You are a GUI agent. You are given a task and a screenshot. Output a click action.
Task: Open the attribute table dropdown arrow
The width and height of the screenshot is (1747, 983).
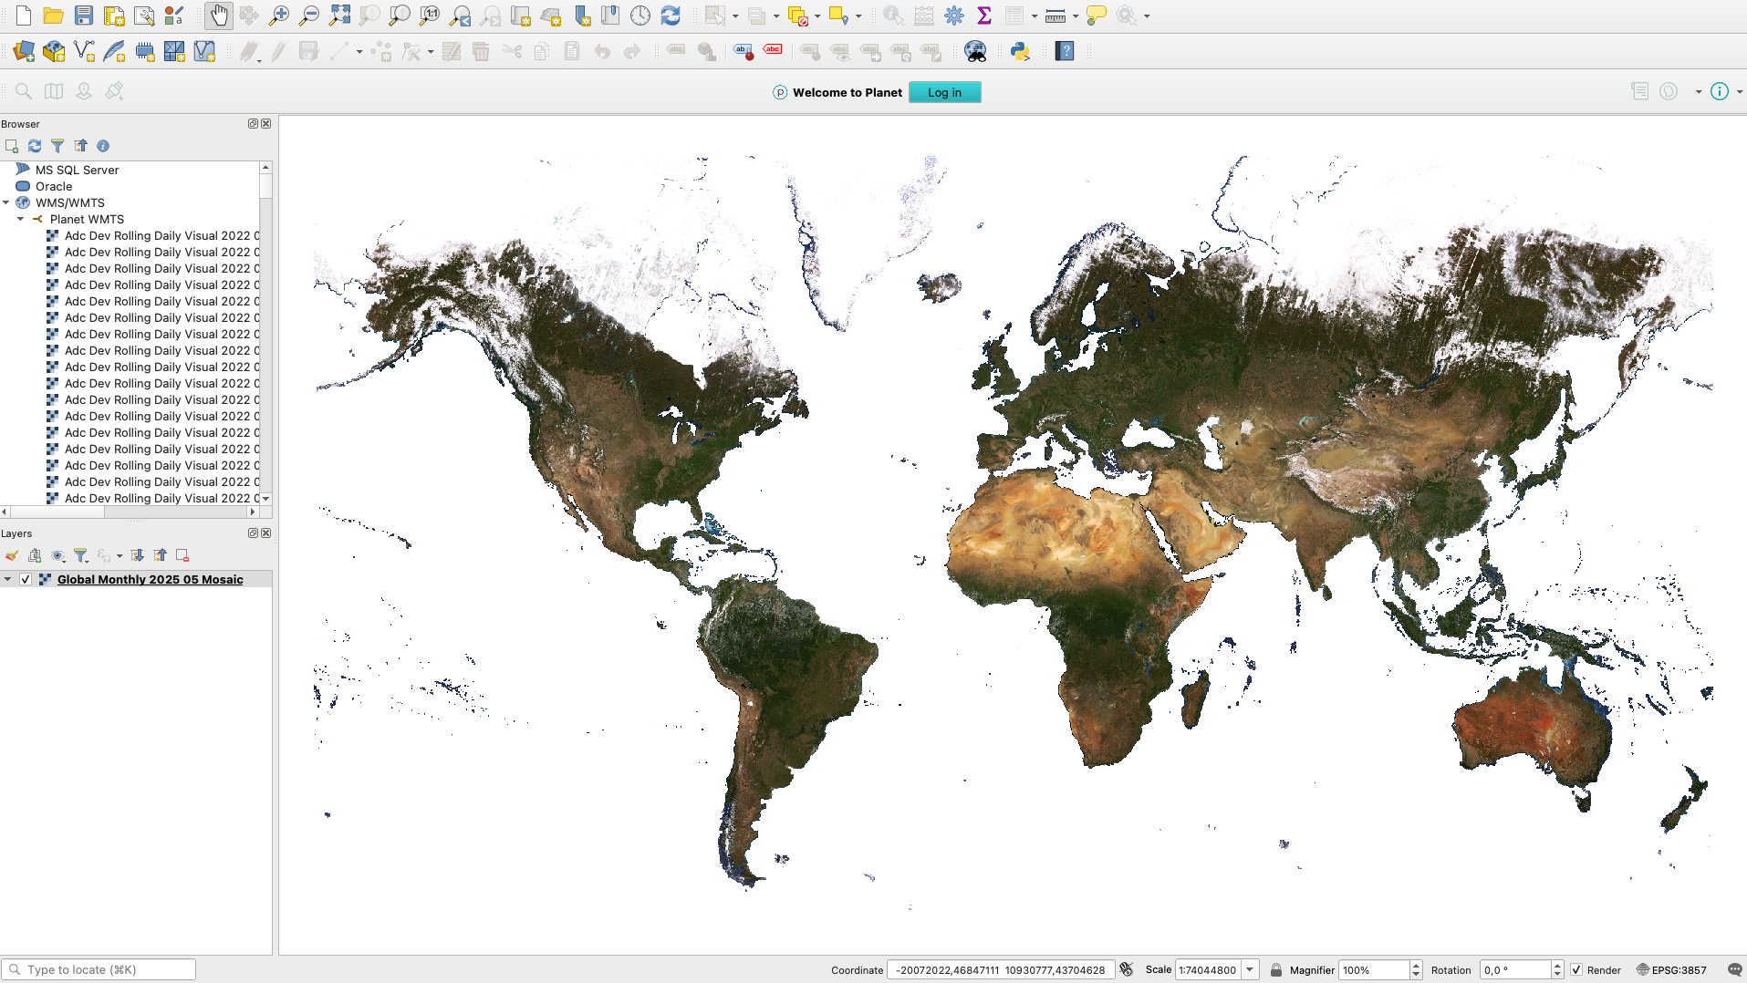pyautogui.click(x=1035, y=16)
